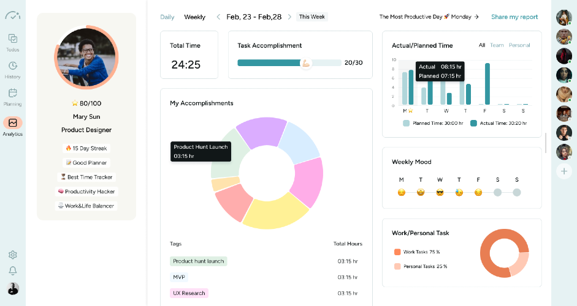Open settings gear in sidebar
Image resolution: width=577 pixels, height=306 pixels.
click(x=12, y=255)
